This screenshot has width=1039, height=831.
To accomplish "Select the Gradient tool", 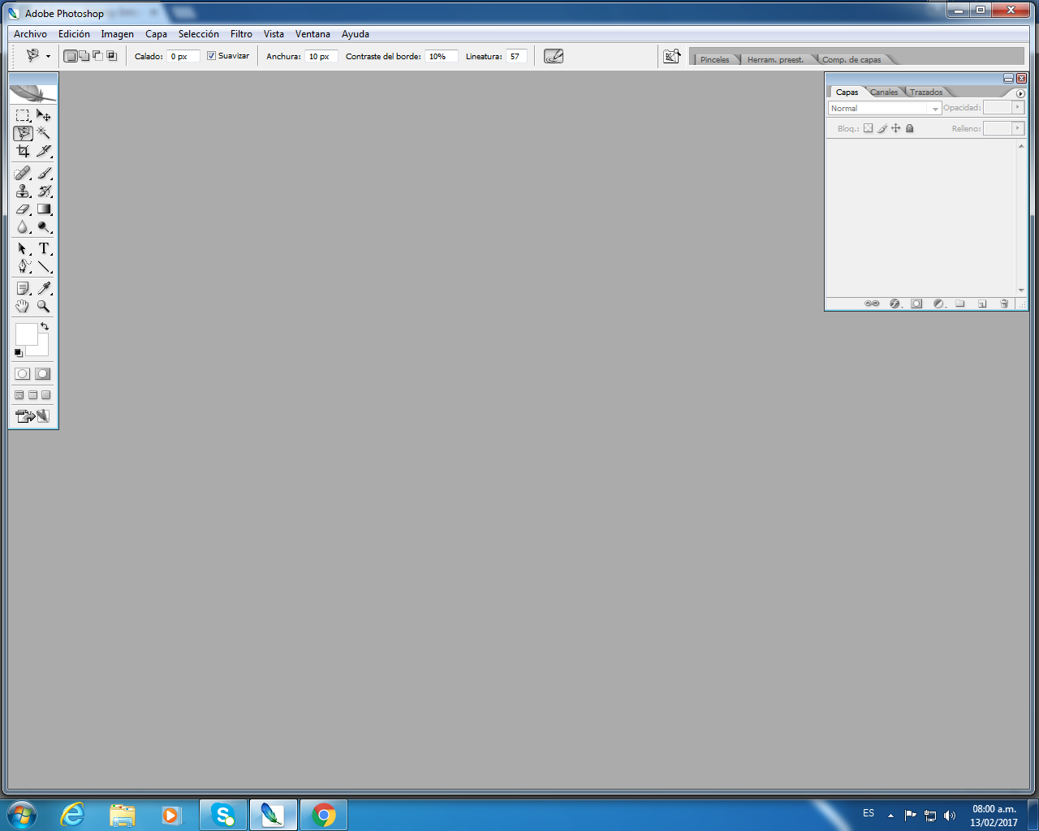I will 44,209.
